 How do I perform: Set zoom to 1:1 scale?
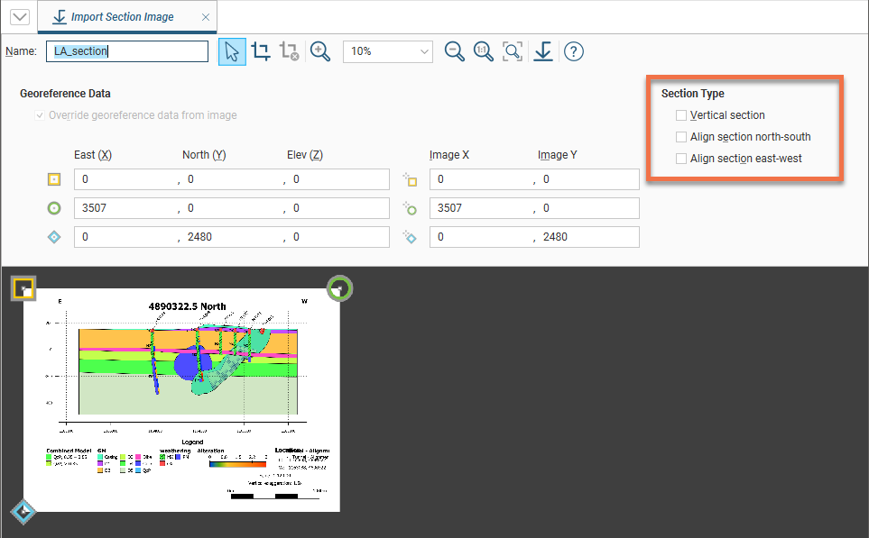click(484, 51)
